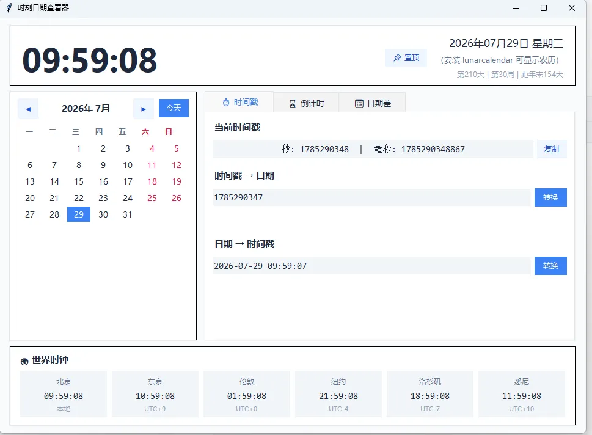The width and height of the screenshot is (592, 435).
Task: Pin window with 置顶 button
Action: (x=406, y=58)
